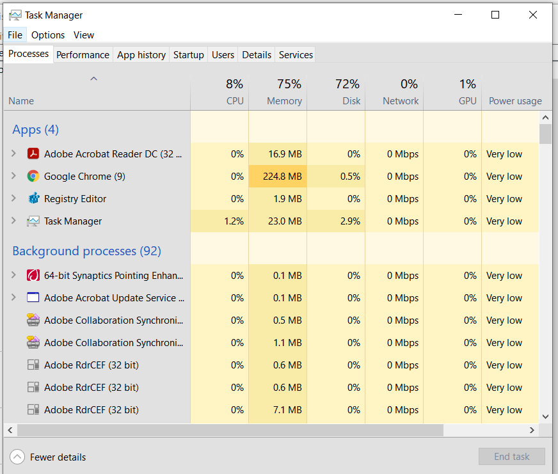The height and width of the screenshot is (474, 558).
Task: Click the Adobe Acrobat Reader DC icon
Action: tap(33, 154)
